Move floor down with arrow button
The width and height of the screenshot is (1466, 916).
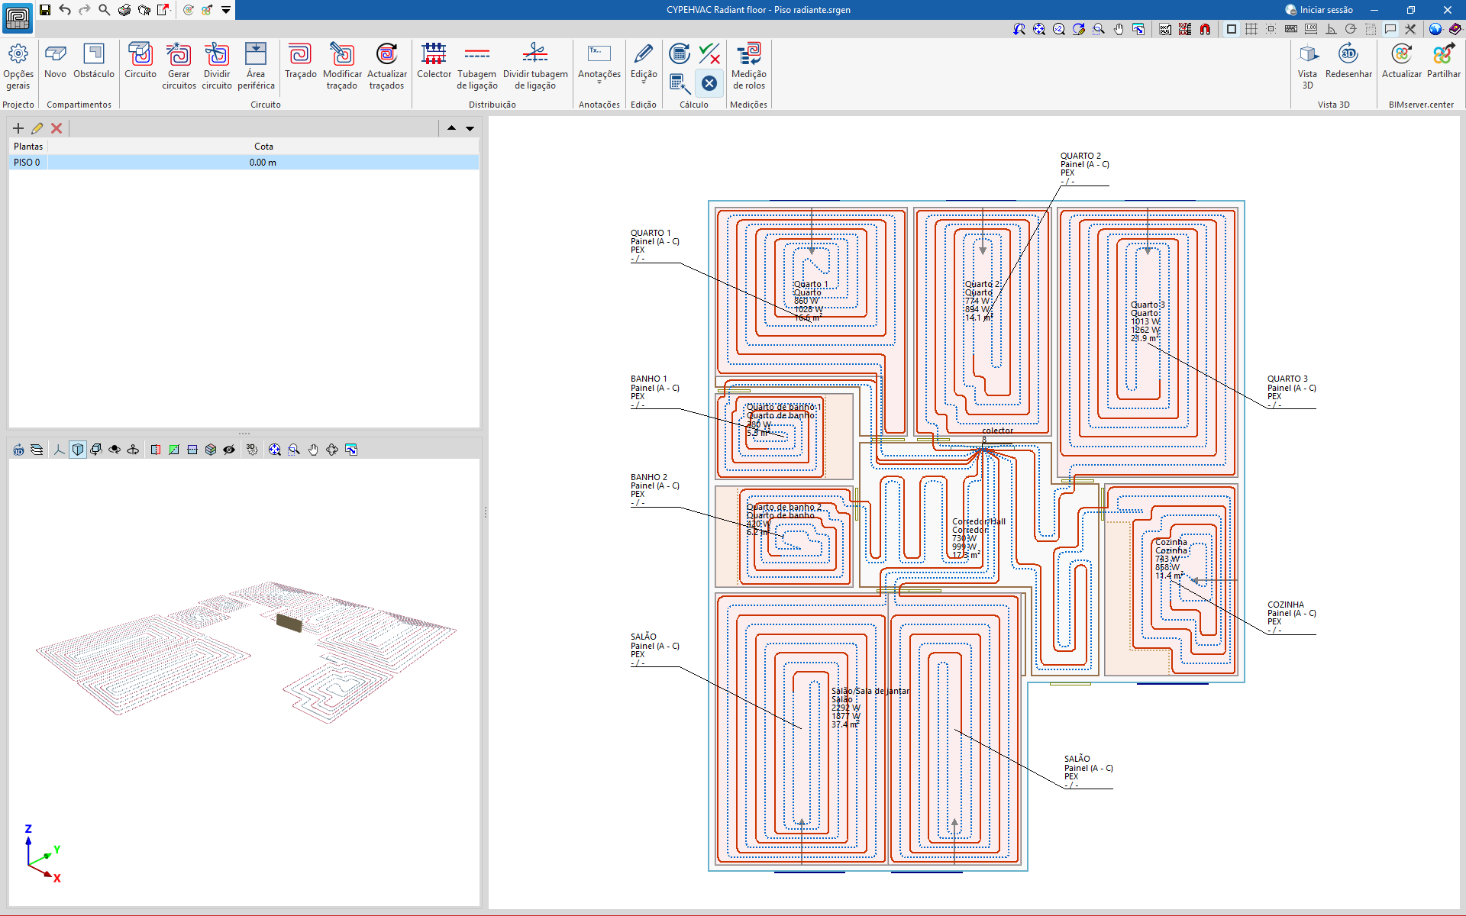tap(470, 128)
